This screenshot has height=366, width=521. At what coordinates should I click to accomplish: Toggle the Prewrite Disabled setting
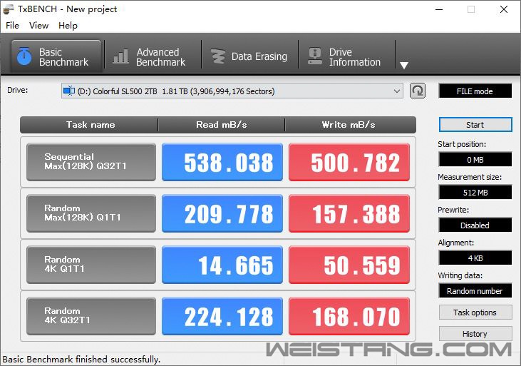click(x=475, y=225)
